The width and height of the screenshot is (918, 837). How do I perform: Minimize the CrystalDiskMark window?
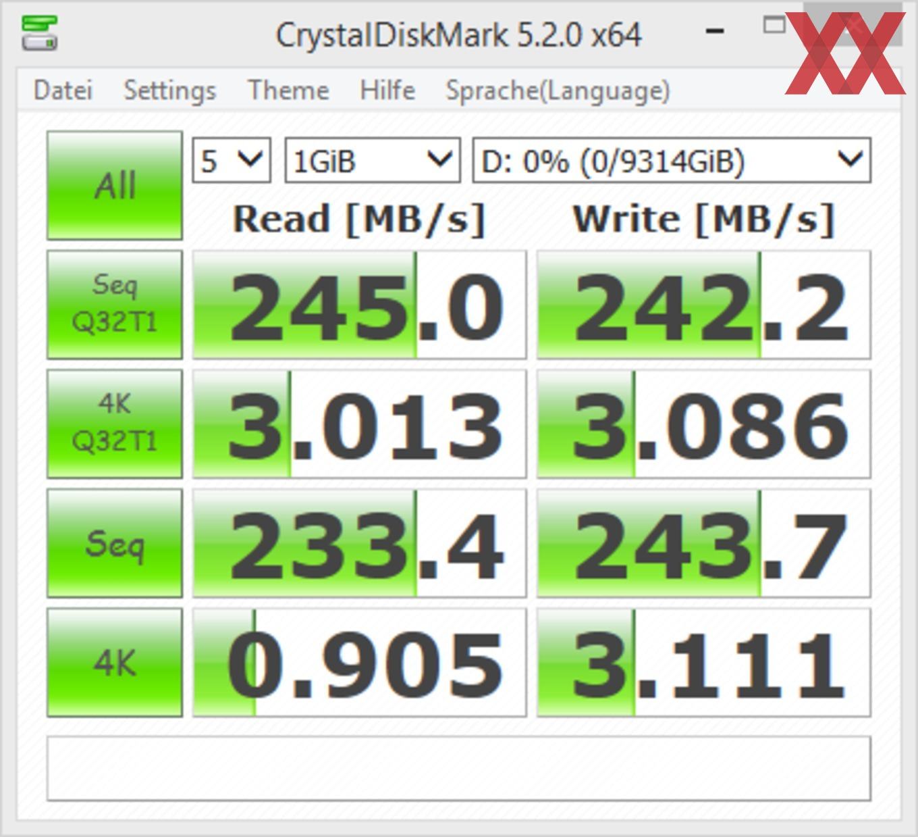(715, 31)
